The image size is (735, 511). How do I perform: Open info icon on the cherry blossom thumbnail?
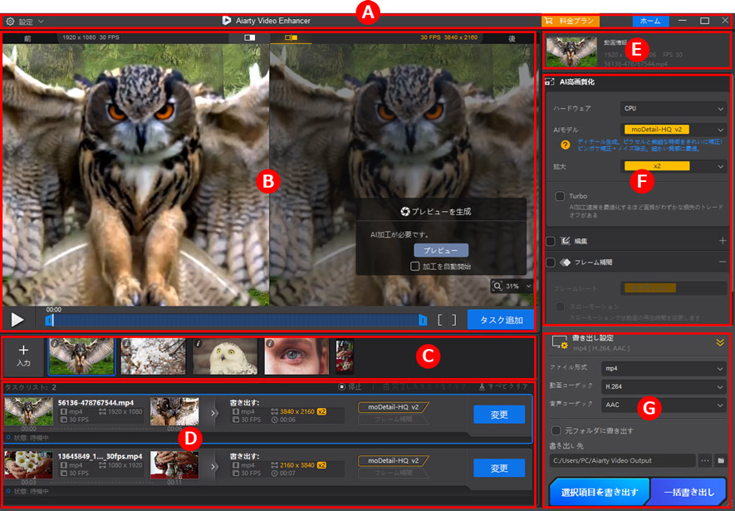coord(126,344)
